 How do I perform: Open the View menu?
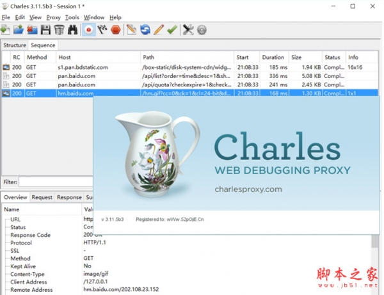coord(35,17)
